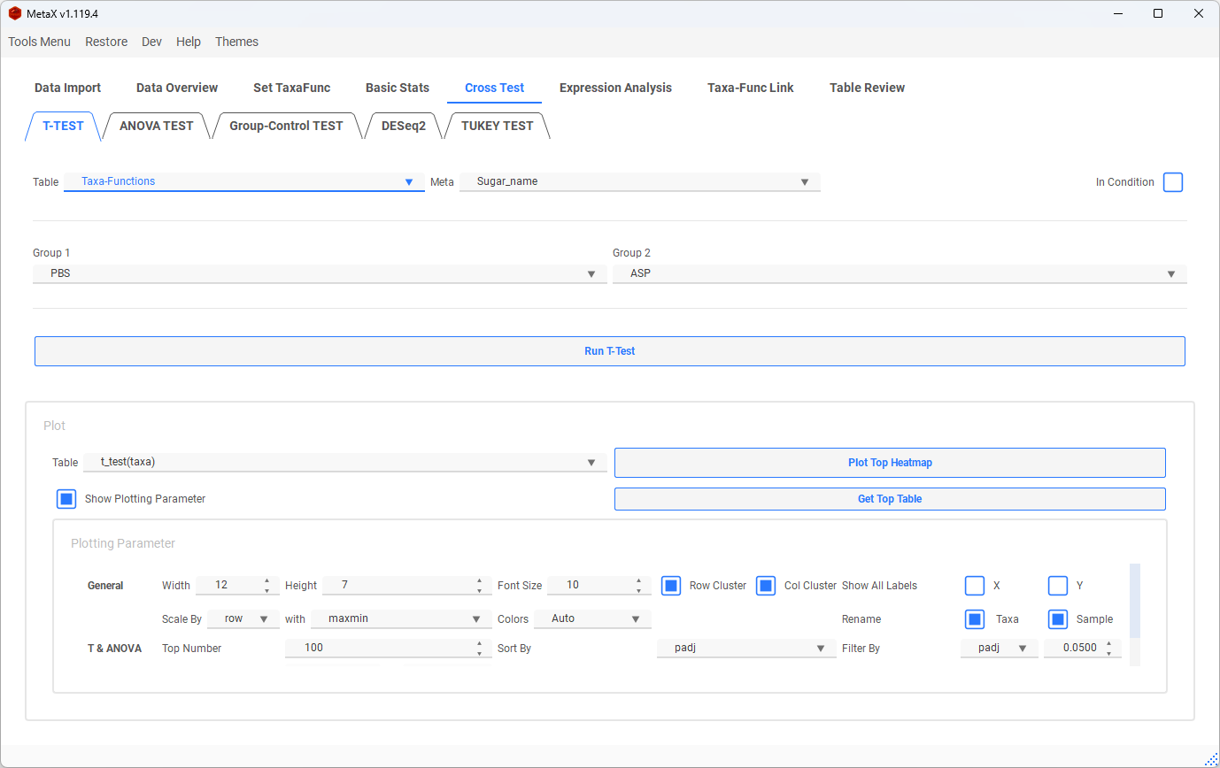
Task: Switch to the Taxa-Func Link tab
Action: (750, 88)
